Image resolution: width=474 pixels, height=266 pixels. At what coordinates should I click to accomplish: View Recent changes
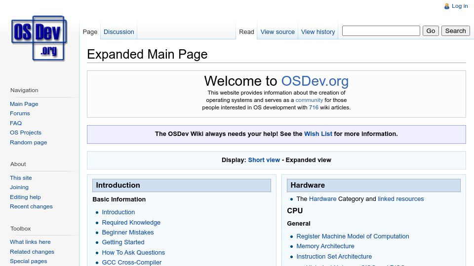tap(31, 206)
